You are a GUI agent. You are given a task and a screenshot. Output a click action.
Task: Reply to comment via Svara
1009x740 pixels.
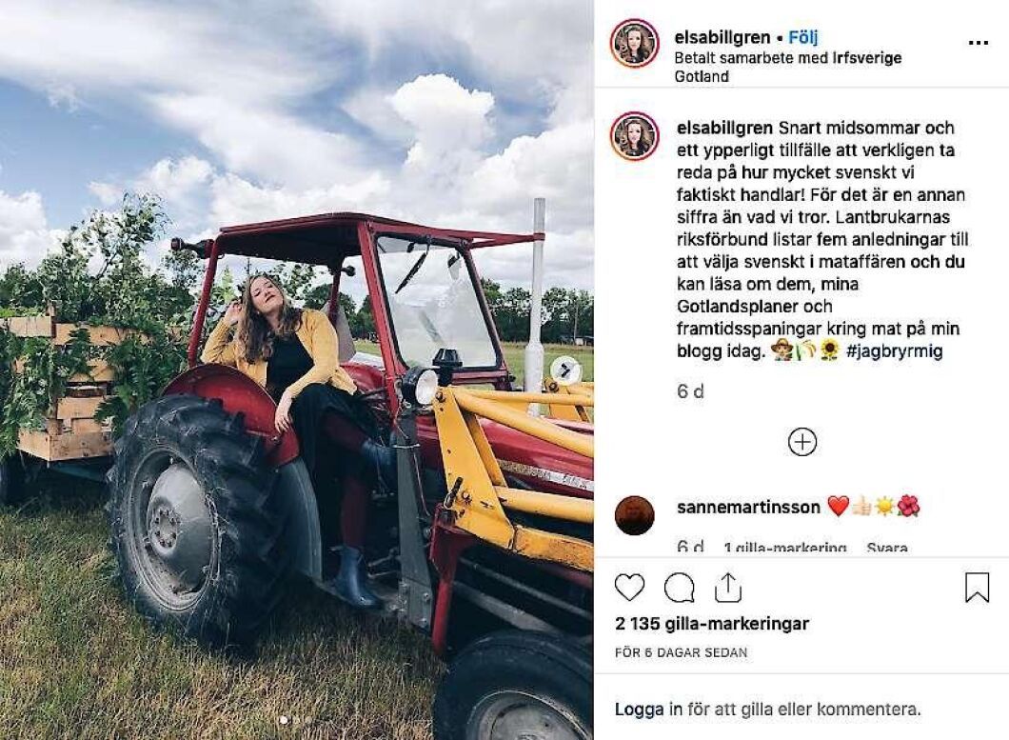pos(887,548)
